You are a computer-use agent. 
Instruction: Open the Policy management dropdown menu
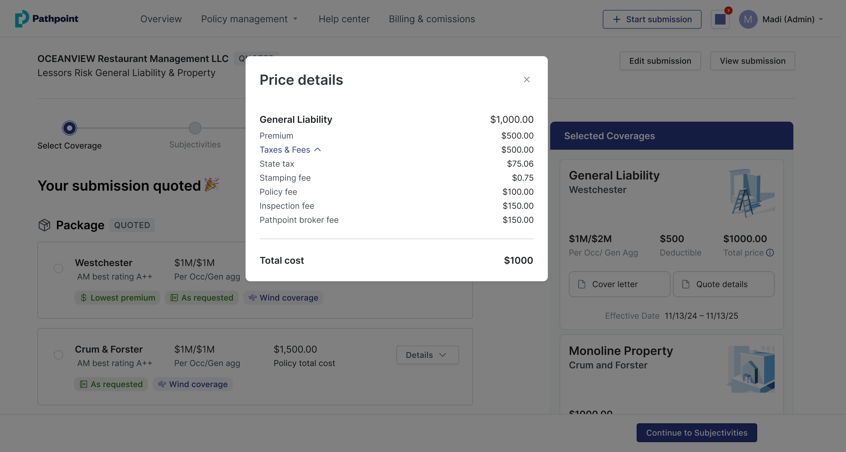point(249,19)
